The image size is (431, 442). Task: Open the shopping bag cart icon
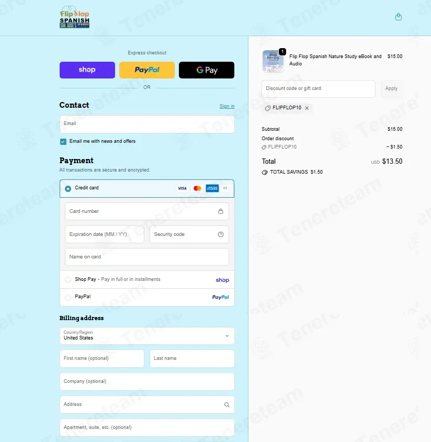398,17
